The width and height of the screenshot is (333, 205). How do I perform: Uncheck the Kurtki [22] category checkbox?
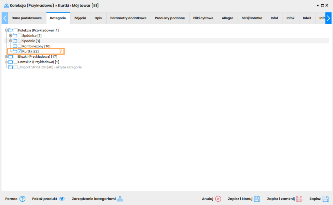pos(20,51)
